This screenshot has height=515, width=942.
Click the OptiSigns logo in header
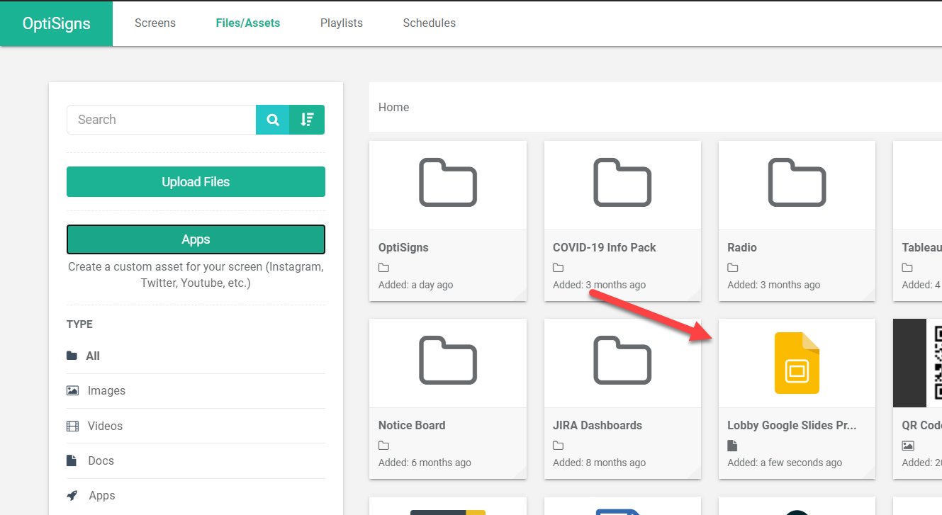[x=57, y=23]
